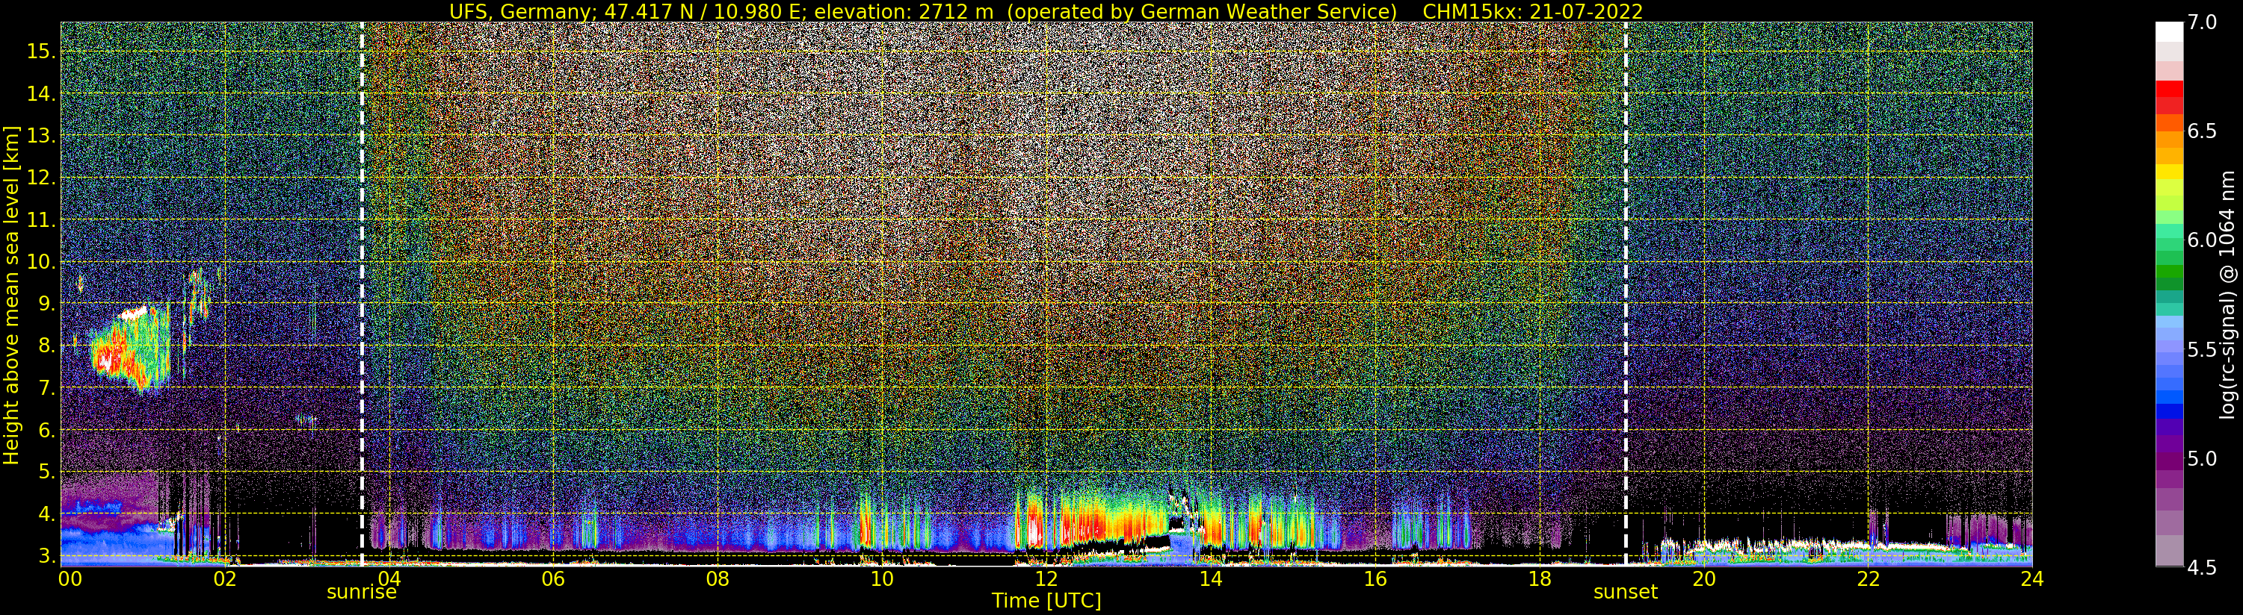The image size is (2243, 615).
Task: Click the "22" time axis tick label
Action: 1869,579
